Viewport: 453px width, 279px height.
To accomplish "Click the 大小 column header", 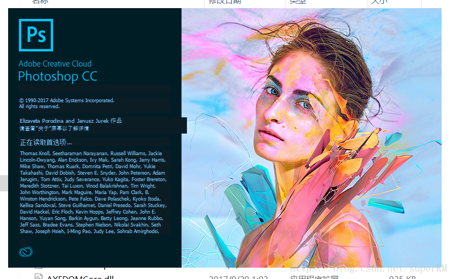I will pyautogui.click(x=379, y=2).
